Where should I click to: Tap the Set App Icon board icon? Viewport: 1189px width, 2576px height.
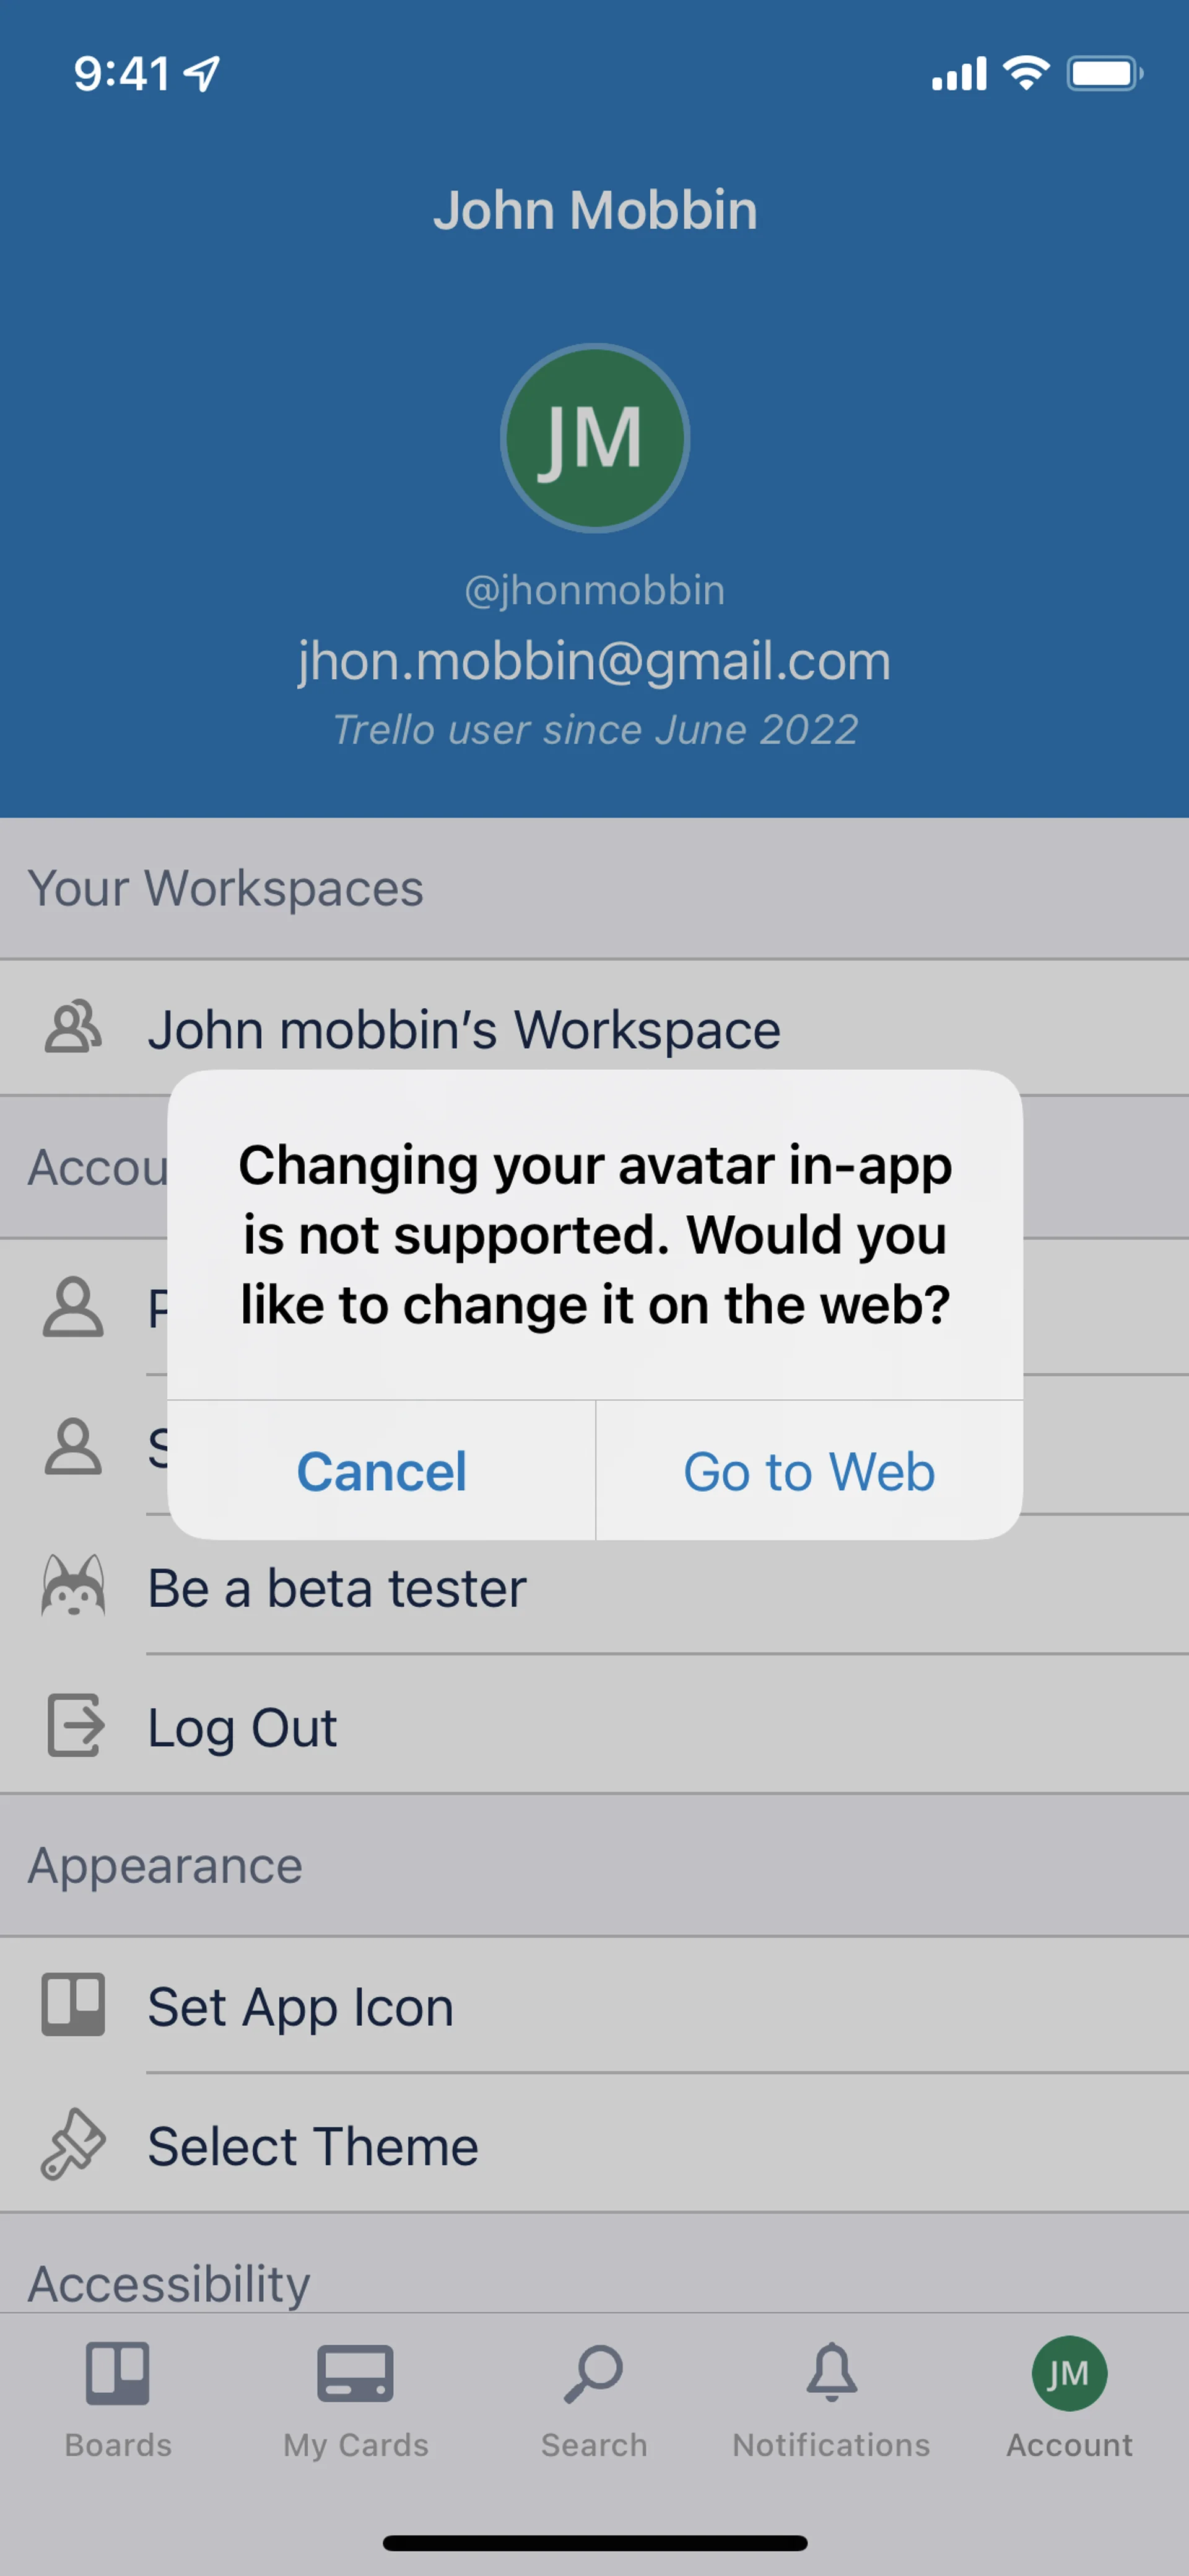(x=73, y=2005)
